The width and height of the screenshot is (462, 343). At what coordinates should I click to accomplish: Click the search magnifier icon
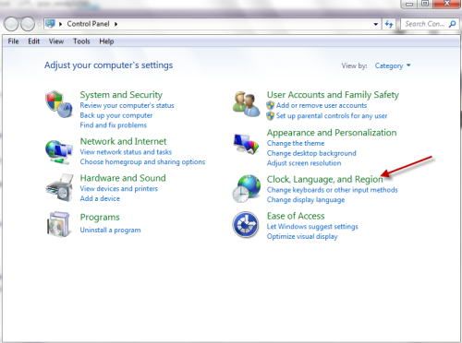(x=452, y=24)
